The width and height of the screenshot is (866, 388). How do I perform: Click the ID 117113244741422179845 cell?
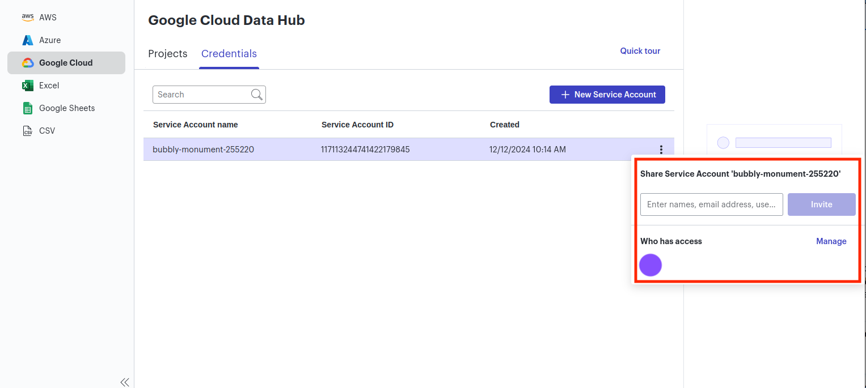(365, 150)
